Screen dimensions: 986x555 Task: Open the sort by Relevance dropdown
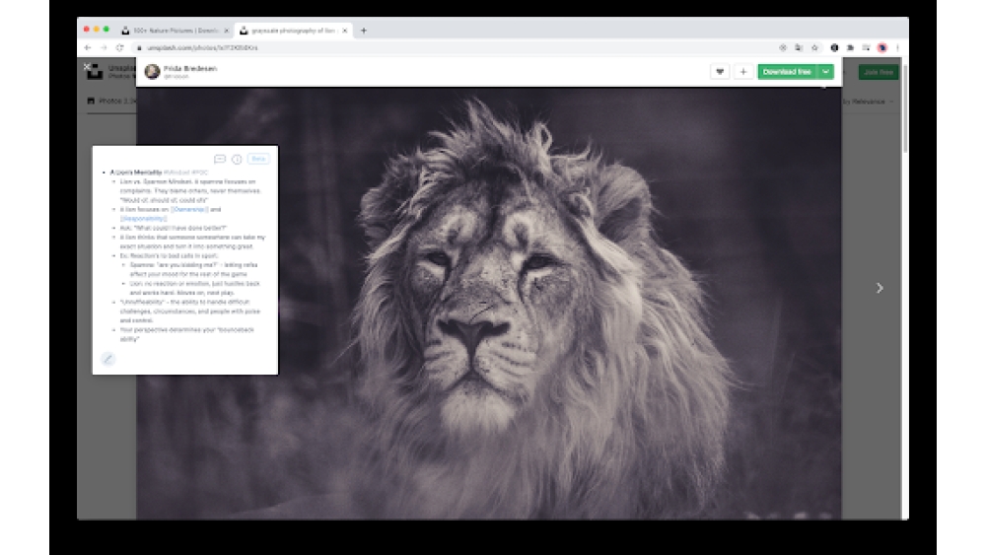869,102
